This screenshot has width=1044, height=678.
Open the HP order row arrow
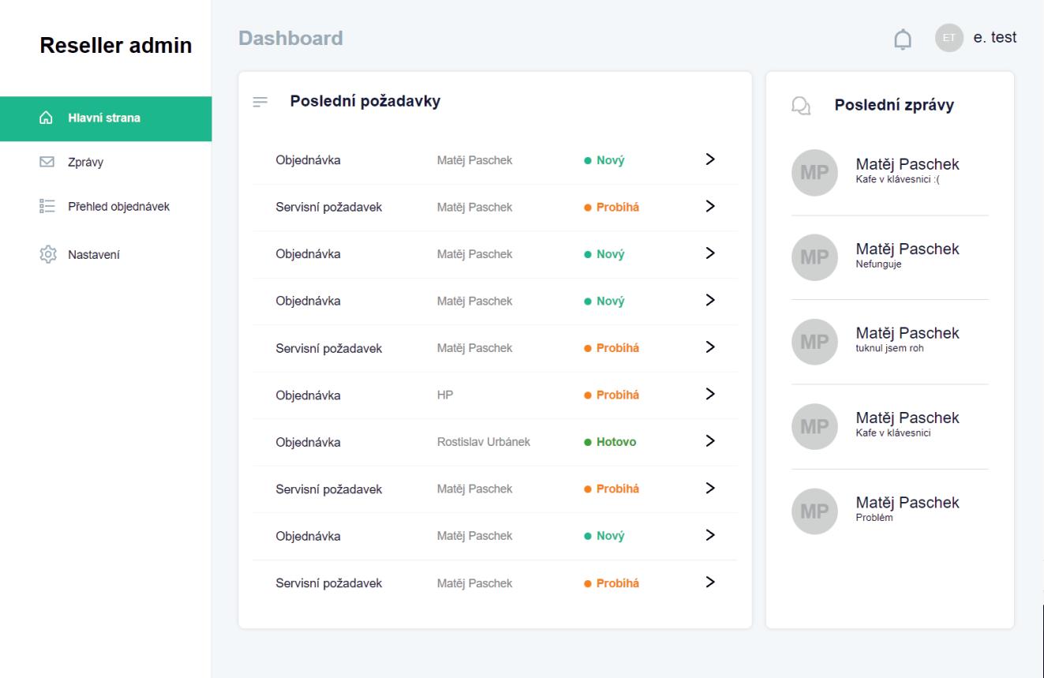pos(710,394)
